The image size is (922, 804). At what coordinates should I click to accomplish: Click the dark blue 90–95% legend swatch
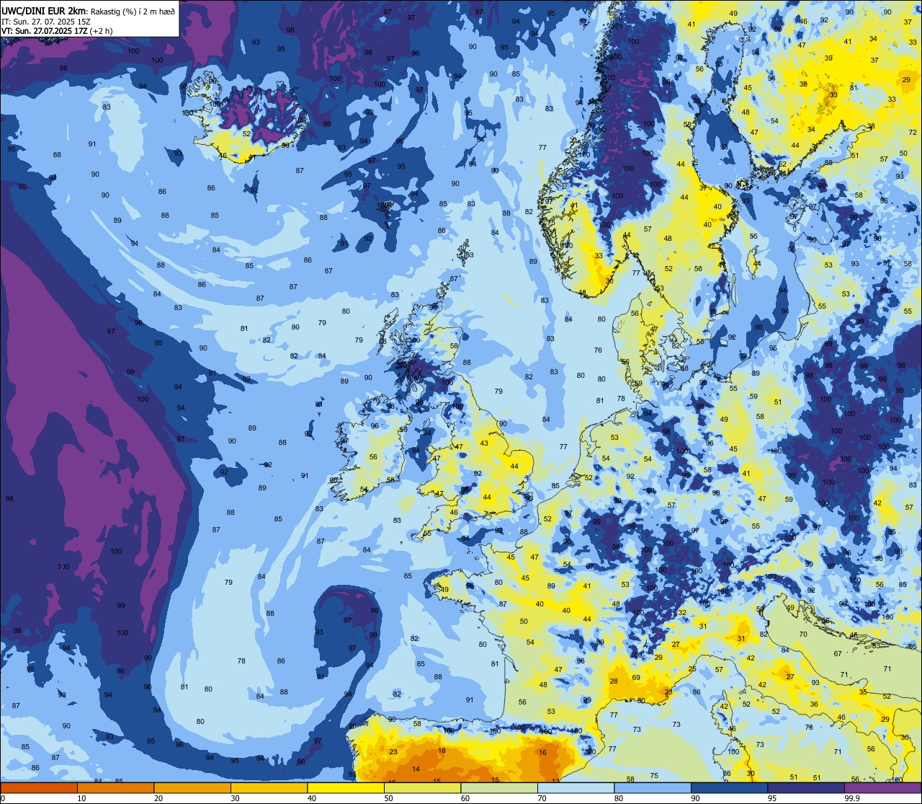(729, 788)
